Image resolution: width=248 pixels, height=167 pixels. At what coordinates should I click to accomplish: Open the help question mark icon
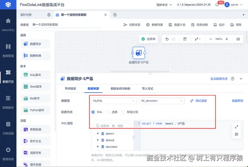point(232,79)
